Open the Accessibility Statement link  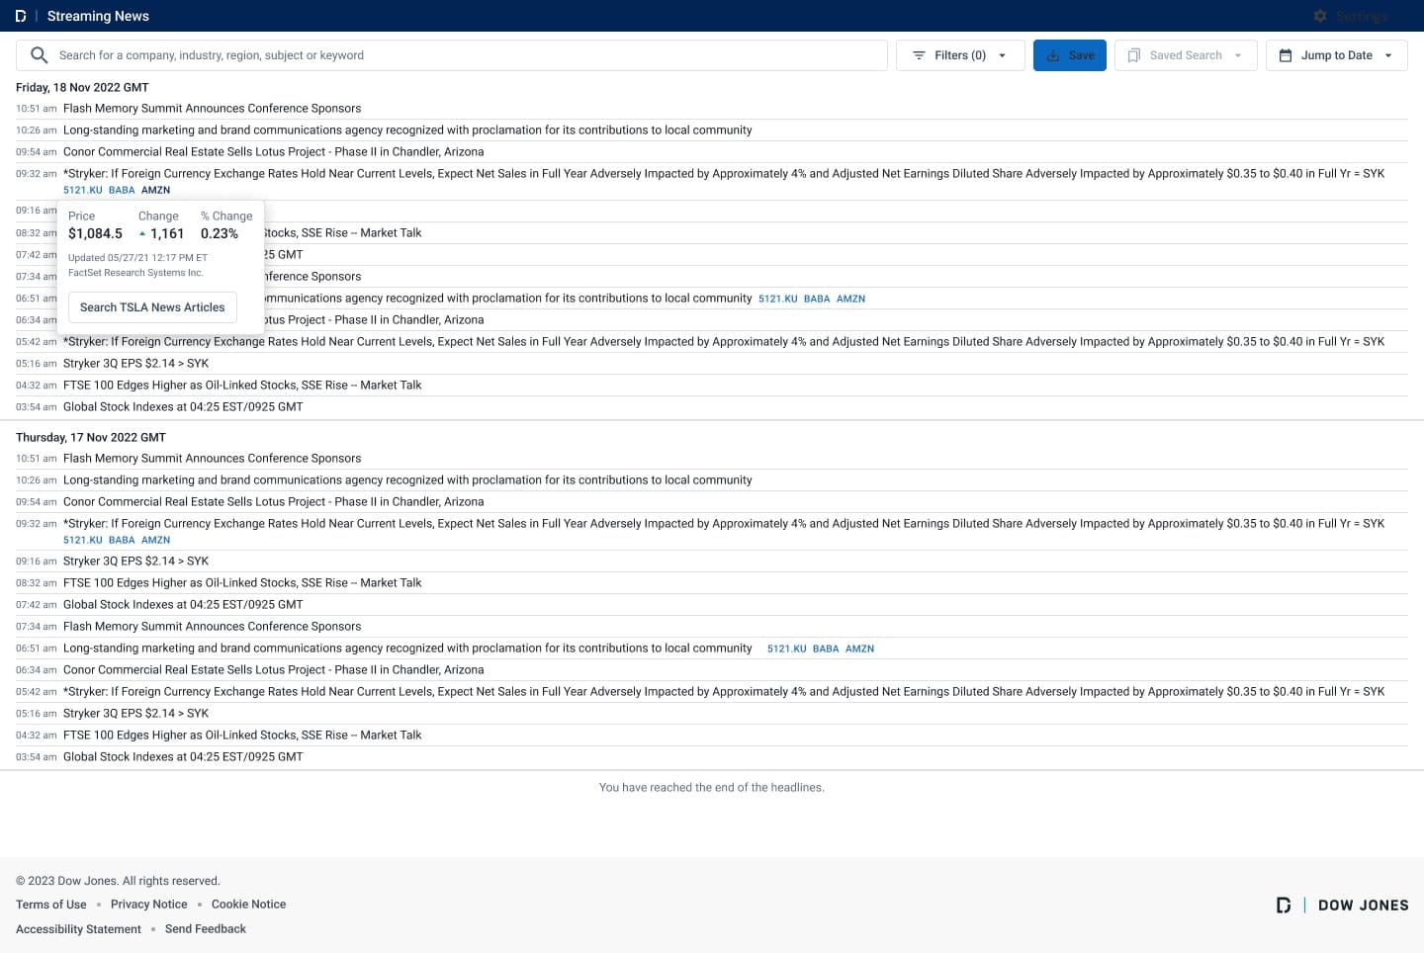tap(78, 929)
